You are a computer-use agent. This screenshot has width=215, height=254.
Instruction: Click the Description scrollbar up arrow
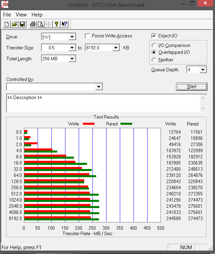point(203,98)
